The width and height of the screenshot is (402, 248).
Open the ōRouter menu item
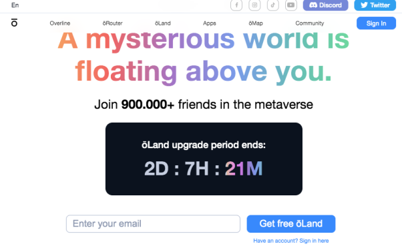click(113, 23)
